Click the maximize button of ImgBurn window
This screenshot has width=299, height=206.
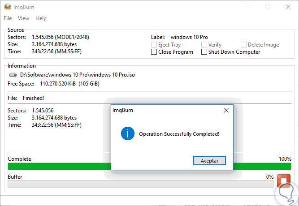pos(268,7)
